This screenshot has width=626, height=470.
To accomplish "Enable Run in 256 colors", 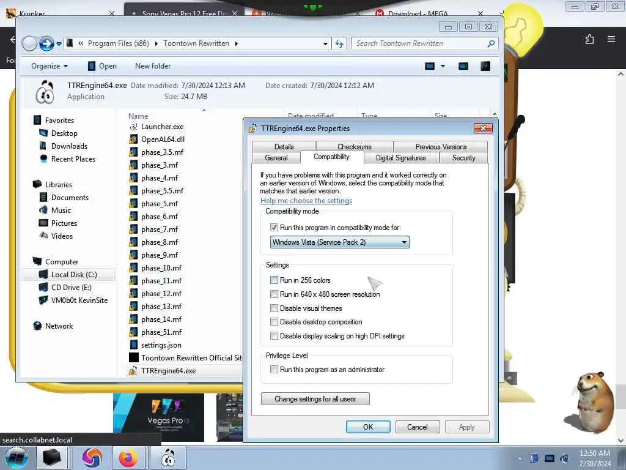I will (274, 280).
